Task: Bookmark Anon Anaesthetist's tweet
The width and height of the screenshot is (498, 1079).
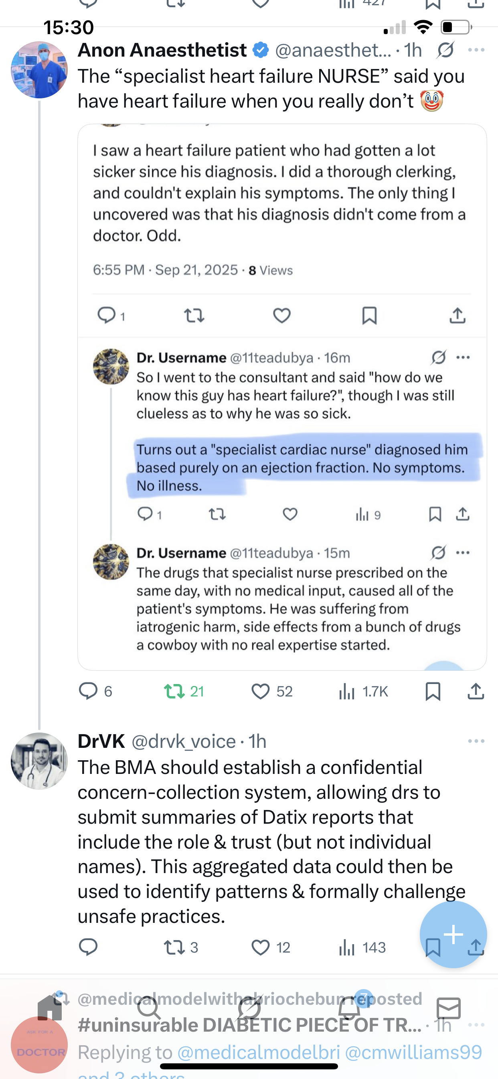Action: tap(433, 691)
